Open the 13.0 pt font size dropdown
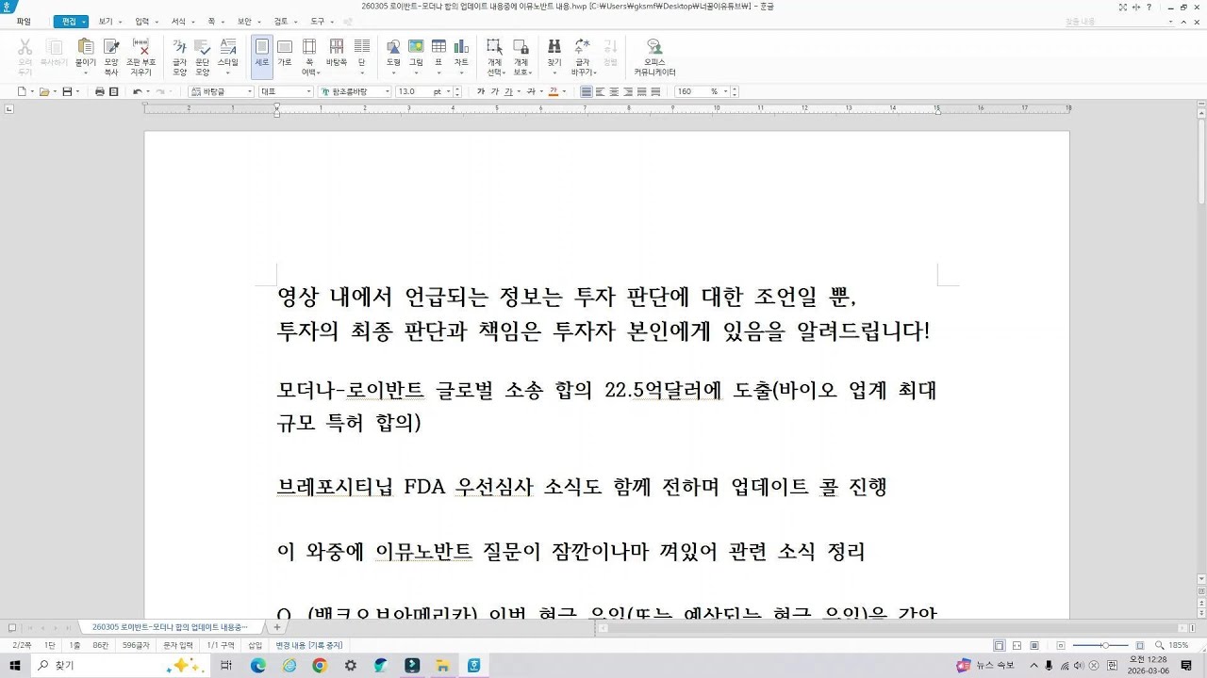Image resolution: width=1207 pixels, height=678 pixels. (448, 91)
